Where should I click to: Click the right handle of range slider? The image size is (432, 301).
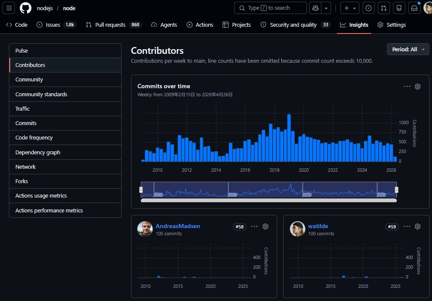[x=396, y=190]
